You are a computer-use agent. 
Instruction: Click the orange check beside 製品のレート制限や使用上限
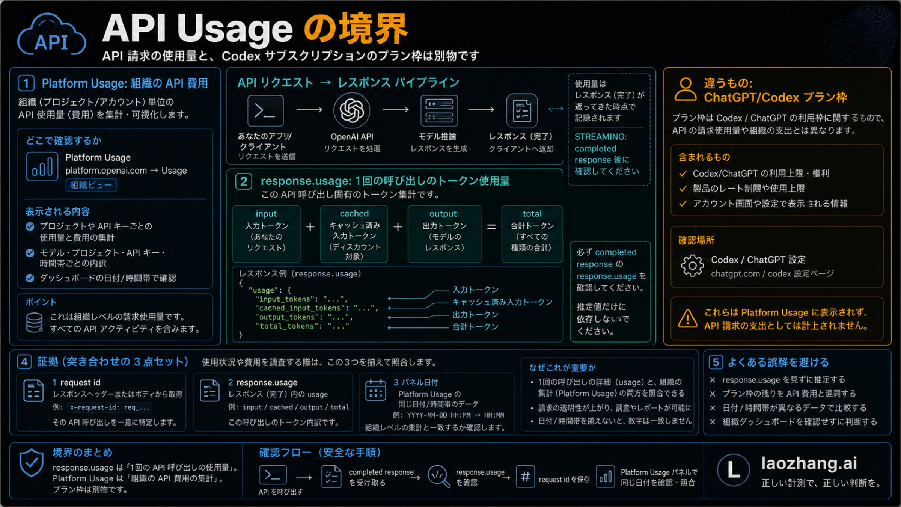[683, 188]
